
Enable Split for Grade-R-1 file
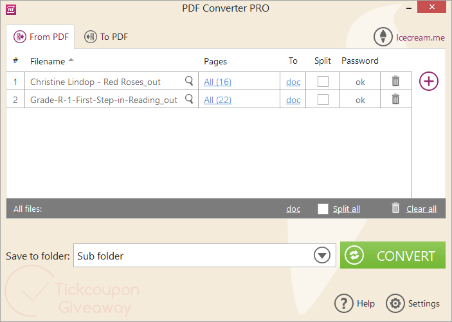(x=323, y=99)
